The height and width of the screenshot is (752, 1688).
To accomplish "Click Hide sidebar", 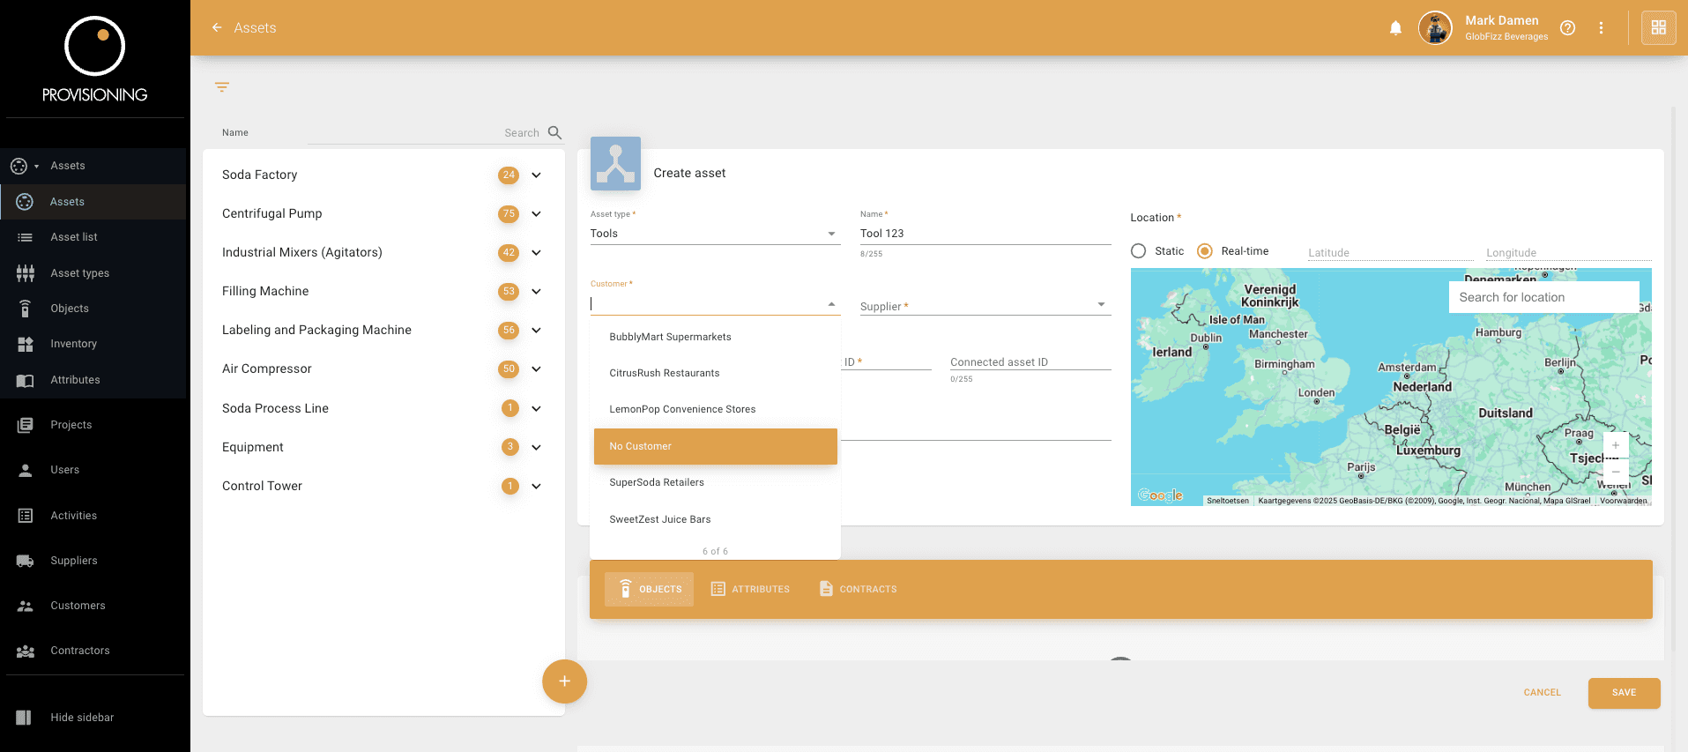I will point(93,718).
